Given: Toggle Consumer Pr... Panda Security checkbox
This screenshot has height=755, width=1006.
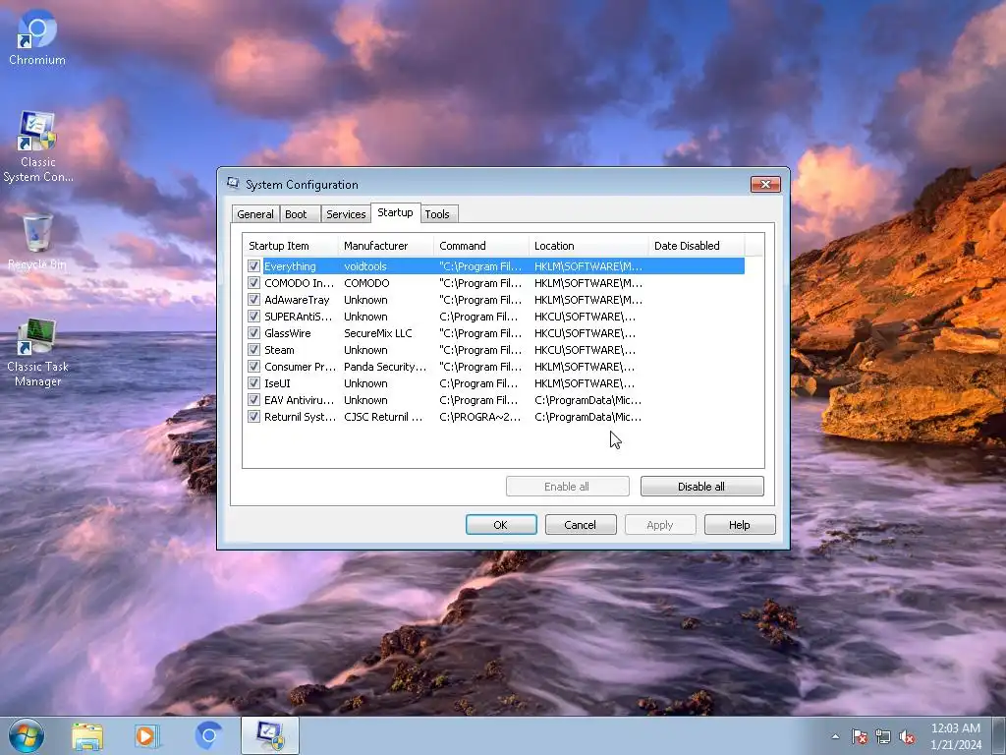Looking at the screenshot, I should tap(253, 366).
